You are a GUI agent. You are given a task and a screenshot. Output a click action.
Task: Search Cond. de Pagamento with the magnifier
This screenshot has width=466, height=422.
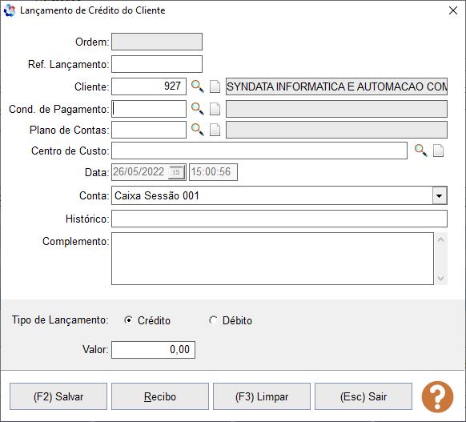[x=197, y=109]
